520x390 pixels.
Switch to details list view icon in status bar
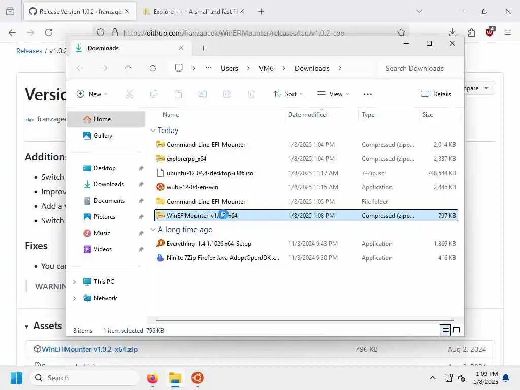(445, 330)
